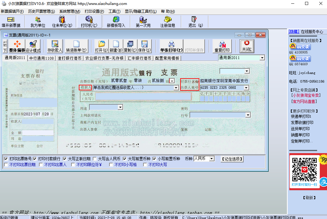Viewport: 327px width, 219px height.
Task: Click the 人民币(大写) amount field
Action: pos(143,97)
